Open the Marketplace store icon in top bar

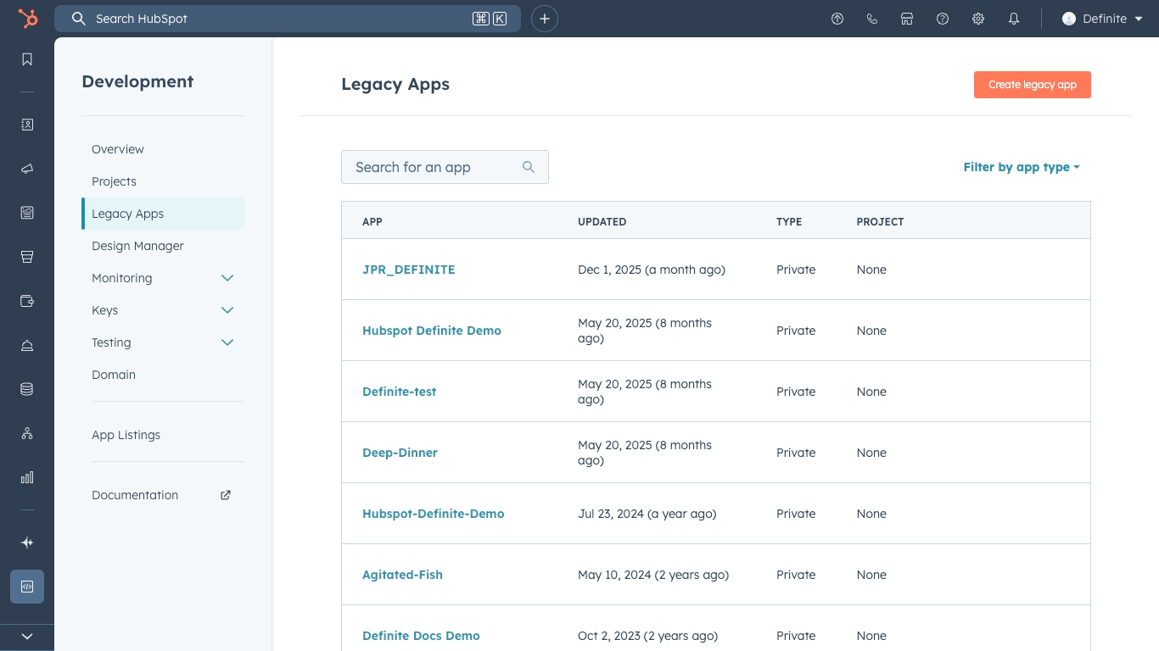[x=907, y=19]
